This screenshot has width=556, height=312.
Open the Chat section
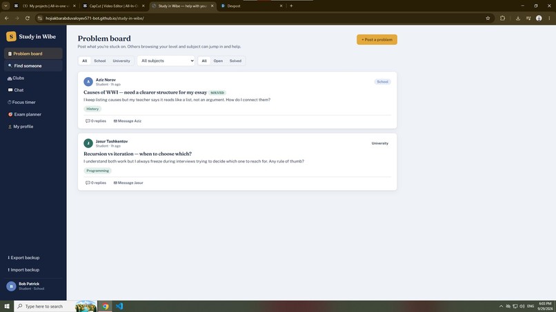click(33, 90)
